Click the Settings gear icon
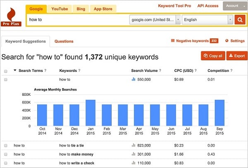This screenshot has width=248, height=168. coord(227,41)
